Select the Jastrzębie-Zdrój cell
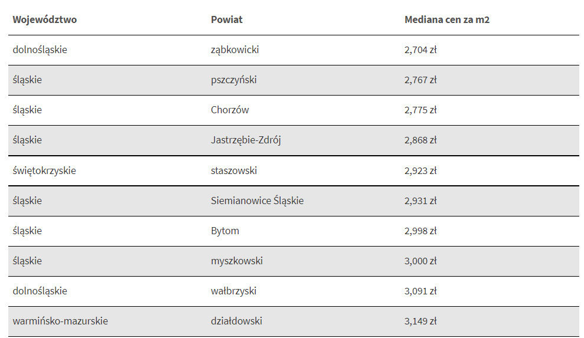Image resolution: width=584 pixels, height=338 pixels. click(246, 140)
